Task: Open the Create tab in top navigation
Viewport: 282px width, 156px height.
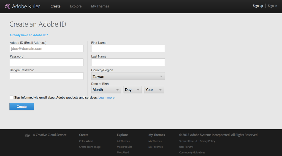Action: (x=55, y=6)
